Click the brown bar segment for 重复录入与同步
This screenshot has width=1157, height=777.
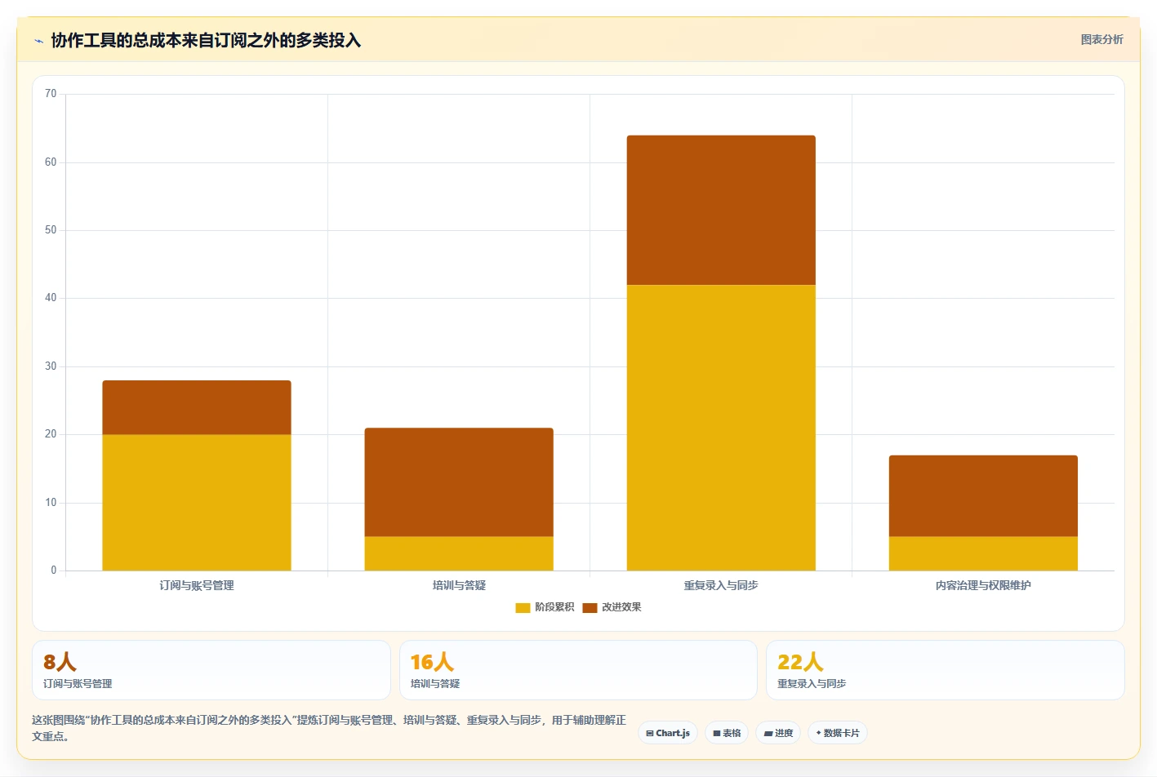point(721,210)
